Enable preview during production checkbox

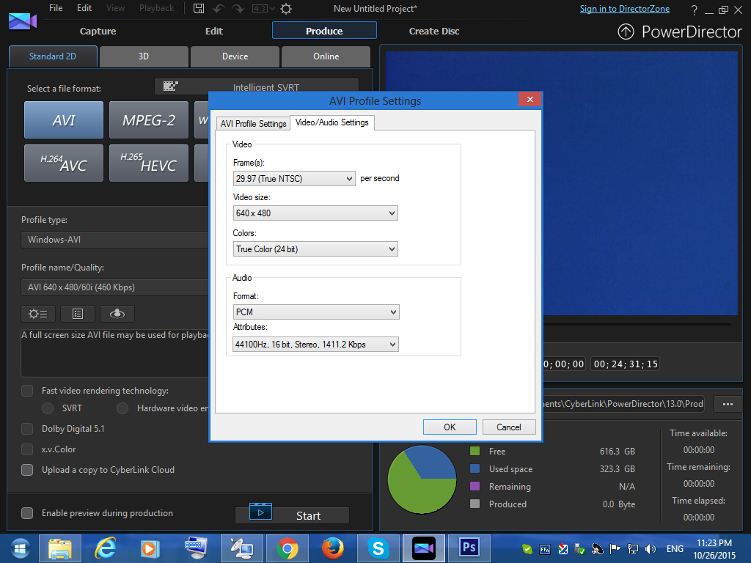[x=27, y=513]
